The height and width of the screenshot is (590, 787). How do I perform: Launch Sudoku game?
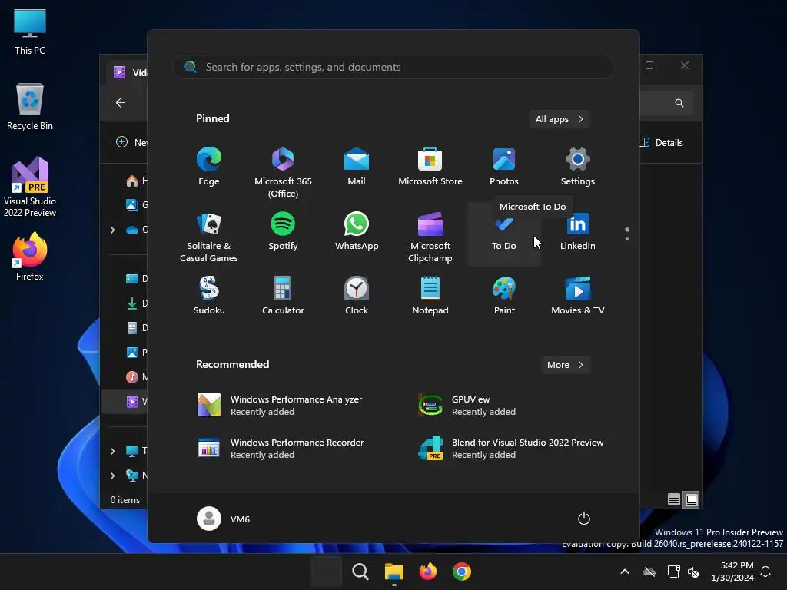[x=209, y=295]
